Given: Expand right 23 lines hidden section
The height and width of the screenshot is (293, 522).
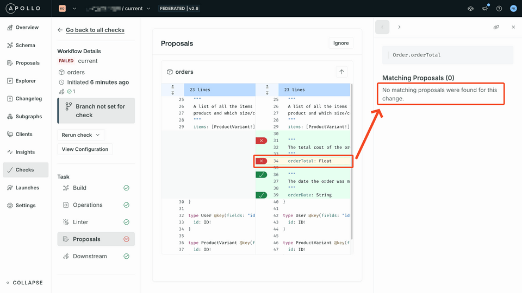Looking at the screenshot, I should tap(267, 90).
